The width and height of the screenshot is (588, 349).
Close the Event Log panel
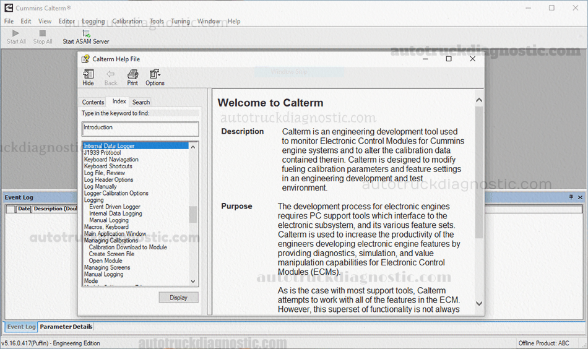click(x=580, y=197)
